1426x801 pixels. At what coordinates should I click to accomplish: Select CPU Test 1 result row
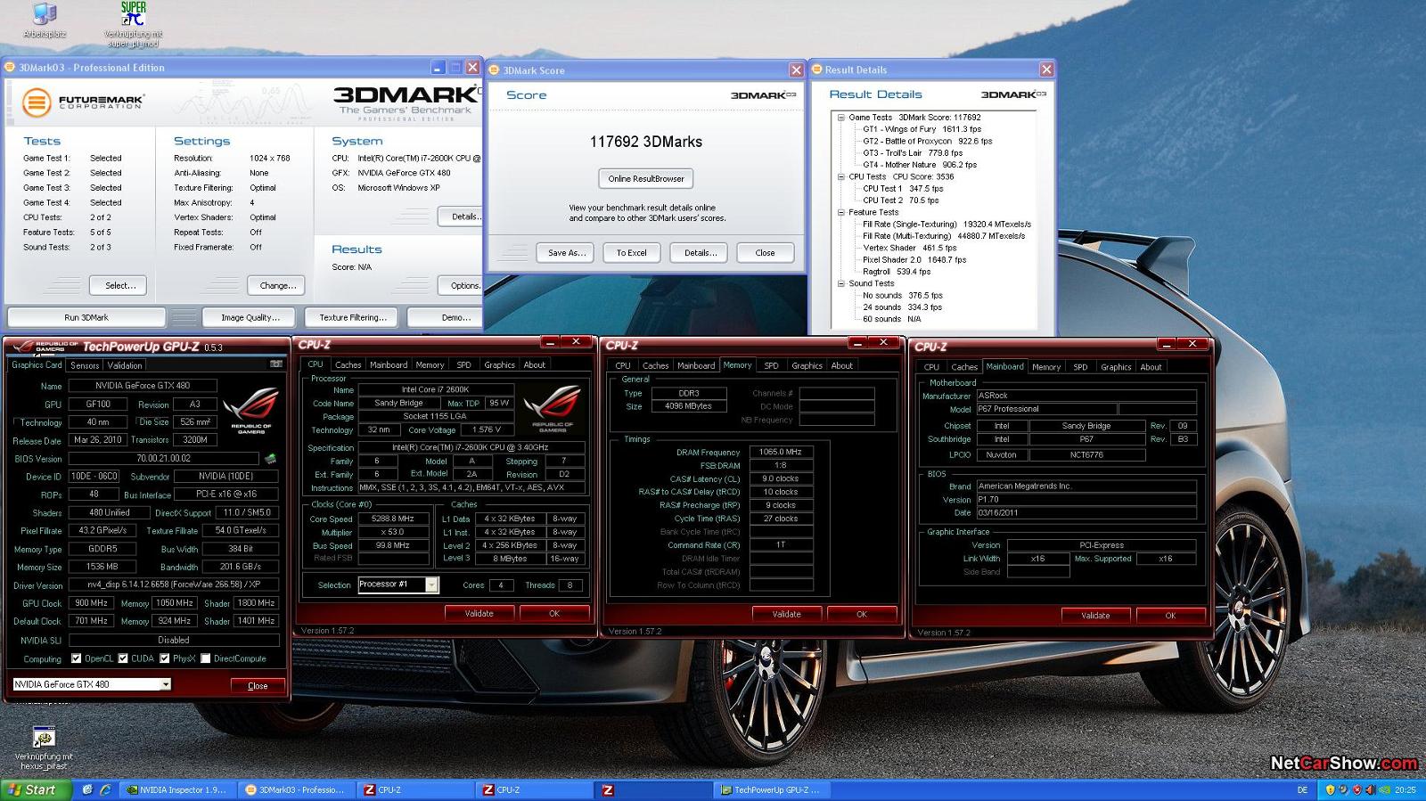pos(902,189)
